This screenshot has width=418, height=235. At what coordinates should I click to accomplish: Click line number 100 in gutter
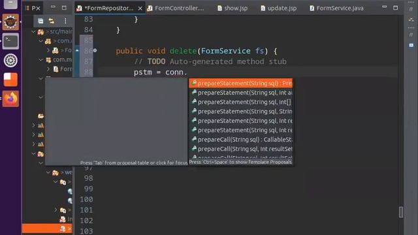pos(86,199)
